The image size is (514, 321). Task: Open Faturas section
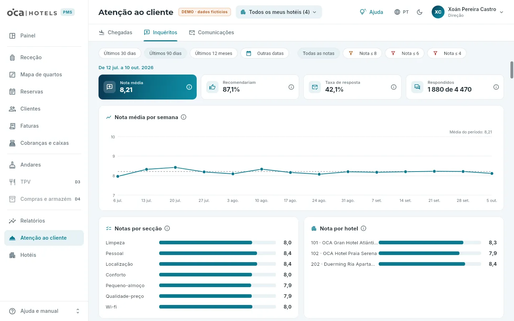(x=44, y=126)
